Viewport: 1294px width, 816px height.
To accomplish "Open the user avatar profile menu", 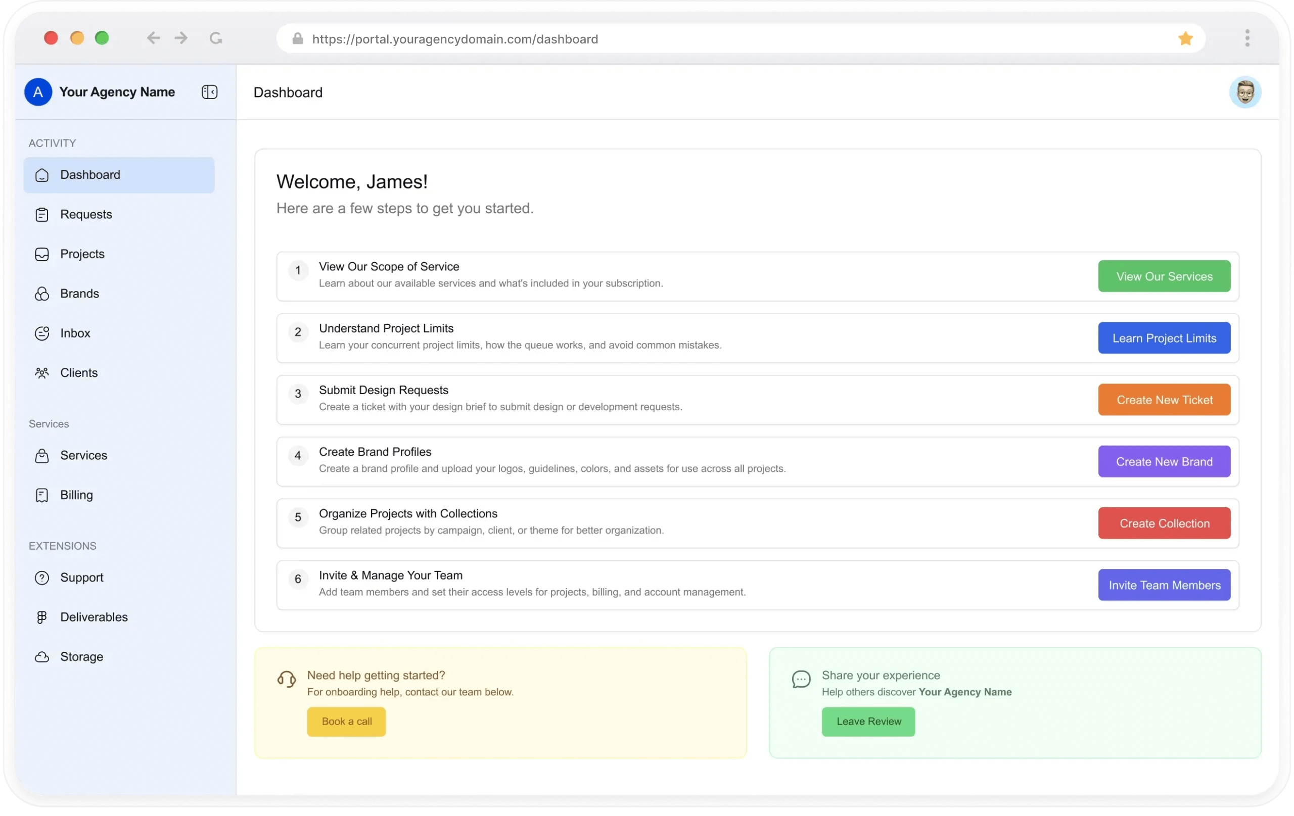I will 1245,92.
